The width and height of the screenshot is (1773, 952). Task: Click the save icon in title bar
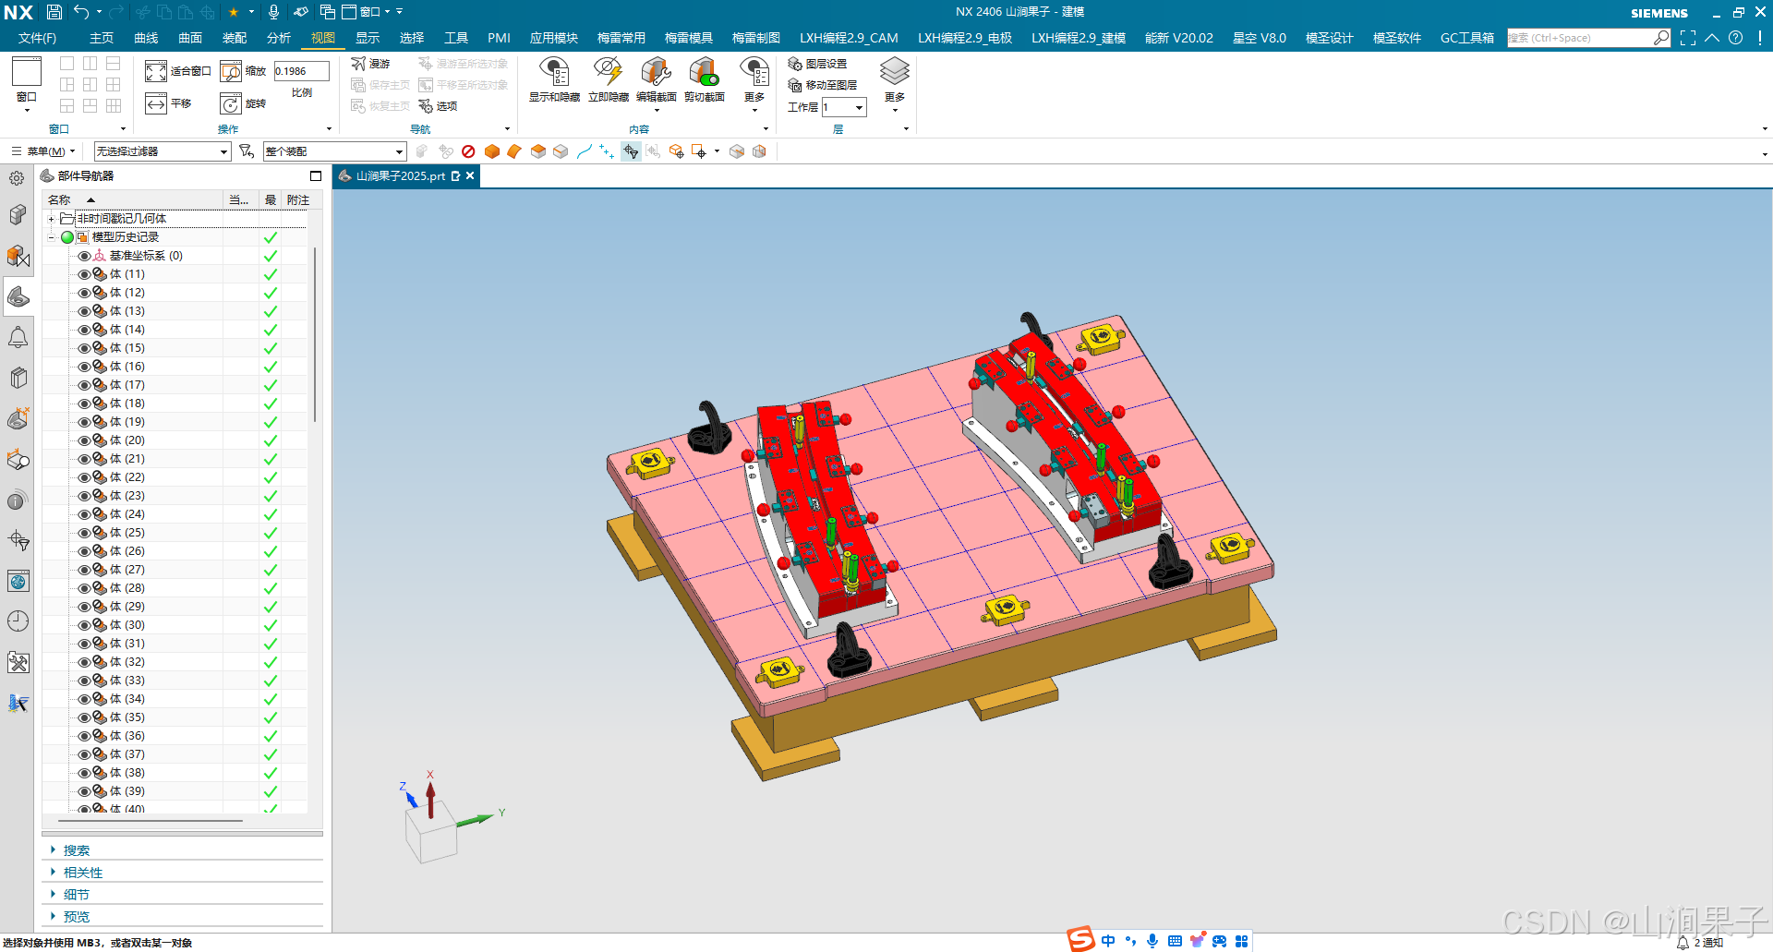click(54, 12)
